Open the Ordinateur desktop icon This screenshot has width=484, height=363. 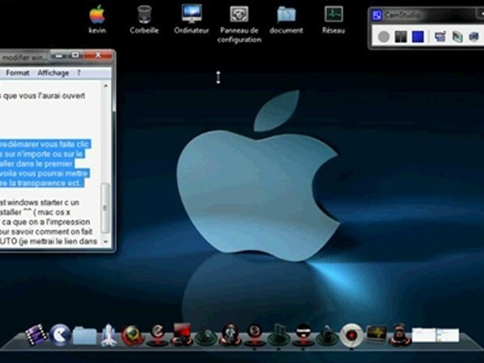[x=192, y=15]
